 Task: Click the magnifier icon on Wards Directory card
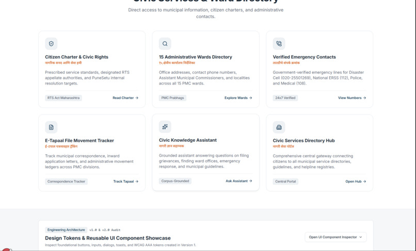point(165,44)
